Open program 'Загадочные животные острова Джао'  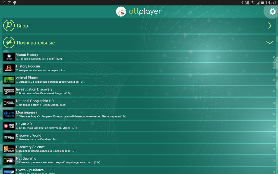pos(52,82)
